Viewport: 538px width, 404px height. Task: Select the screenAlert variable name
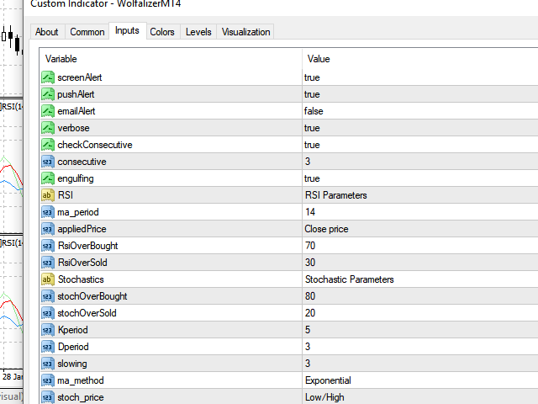click(80, 77)
